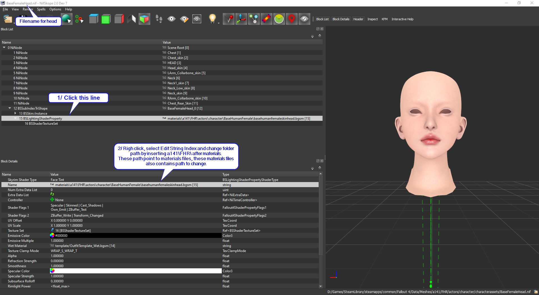Expand the 13 BSSkin::Instance tree entry
This screenshot has width=539, height=295.
(15, 113)
